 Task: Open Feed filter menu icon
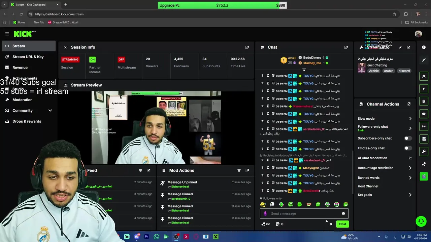click(140, 170)
